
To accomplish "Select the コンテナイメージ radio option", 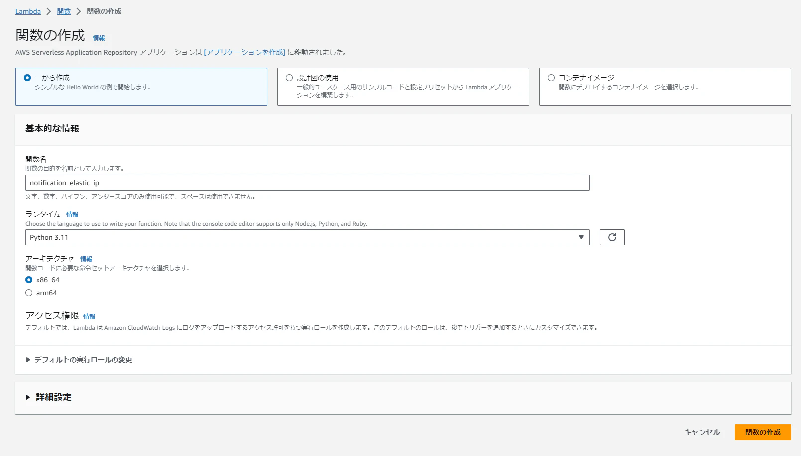I will pos(551,78).
